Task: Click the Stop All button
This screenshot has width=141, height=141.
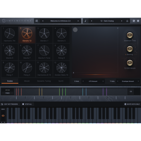Action: 27,104
